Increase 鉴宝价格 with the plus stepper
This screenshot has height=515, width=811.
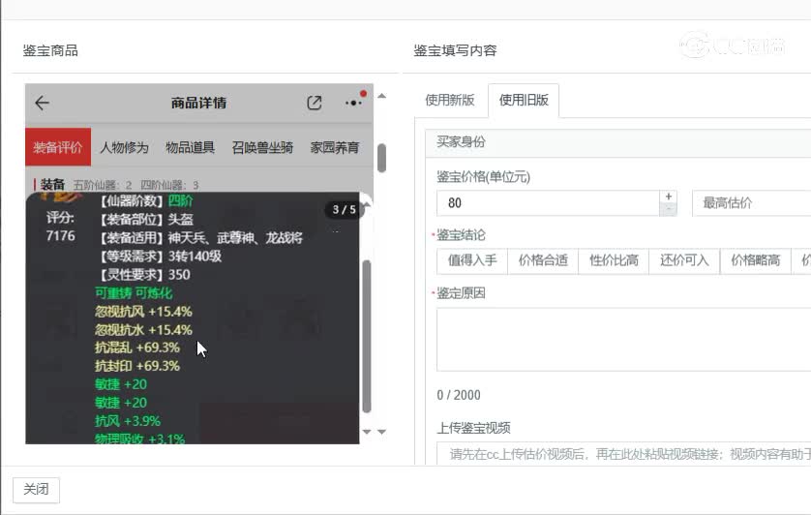tap(668, 197)
